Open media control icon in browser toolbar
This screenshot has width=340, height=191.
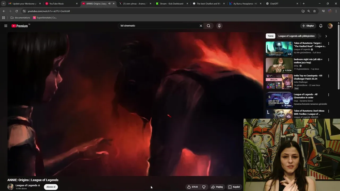pyautogui.click(x=323, y=11)
